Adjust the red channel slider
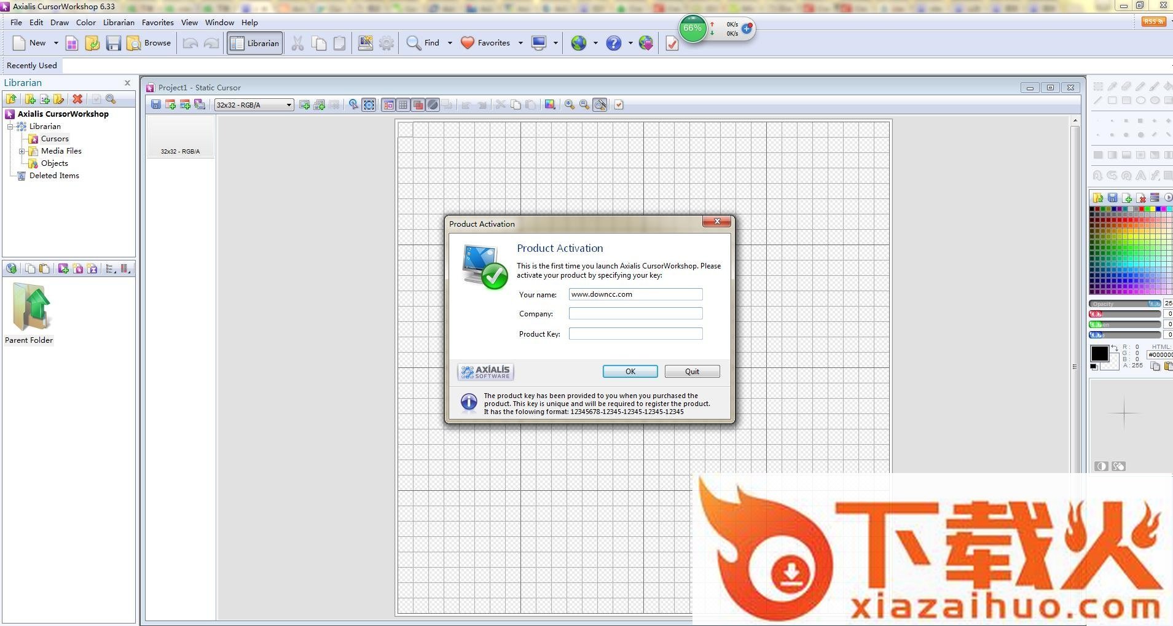The width and height of the screenshot is (1173, 626). tap(1125, 314)
